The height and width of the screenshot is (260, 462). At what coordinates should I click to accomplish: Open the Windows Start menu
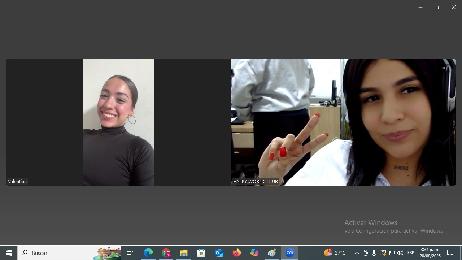[9, 253]
